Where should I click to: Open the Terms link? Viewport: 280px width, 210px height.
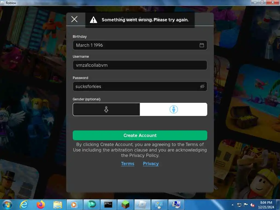[127, 164]
